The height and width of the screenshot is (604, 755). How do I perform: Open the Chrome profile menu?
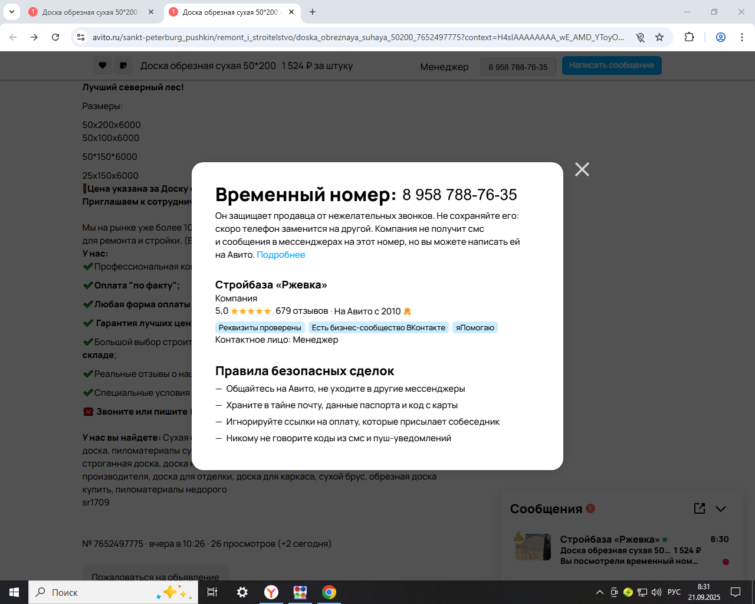[721, 37]
